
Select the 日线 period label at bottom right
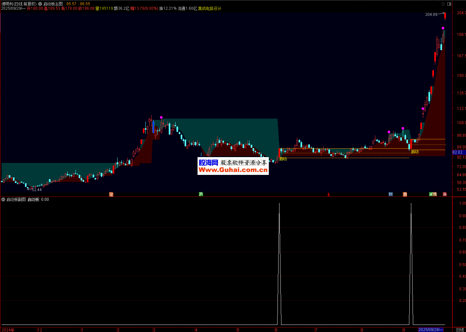click(x=460, y=330)
